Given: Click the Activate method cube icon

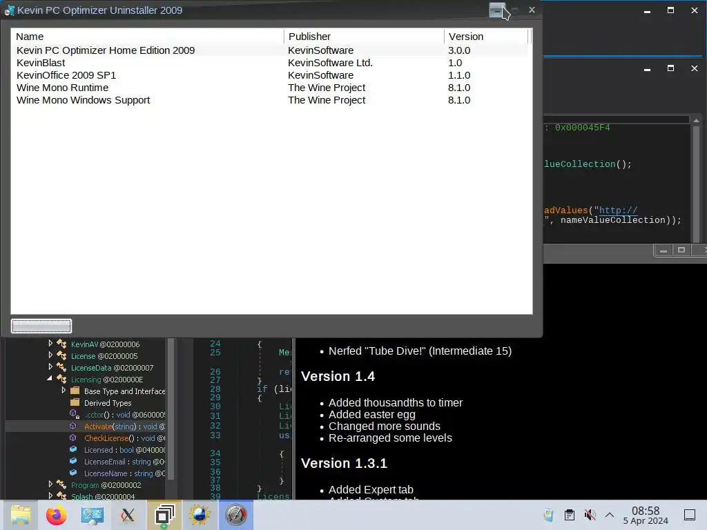Looking at the screenshot, I should tap(73, 426).
